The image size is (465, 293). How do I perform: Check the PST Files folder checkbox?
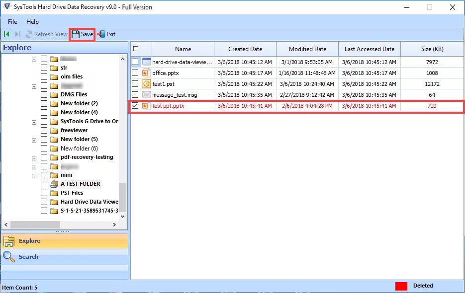44,193
